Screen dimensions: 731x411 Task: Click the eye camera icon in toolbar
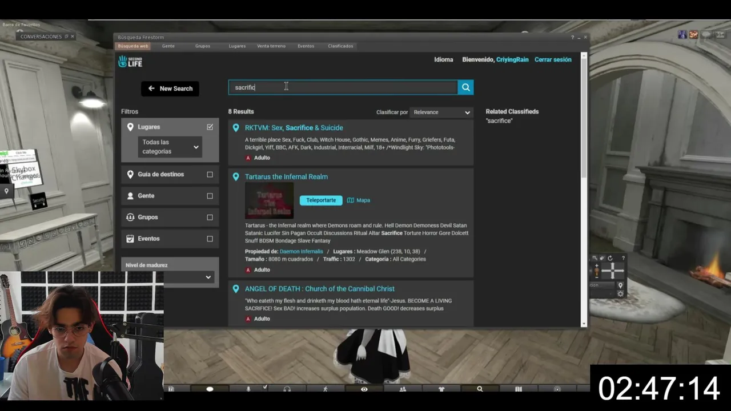pos(364,389)
